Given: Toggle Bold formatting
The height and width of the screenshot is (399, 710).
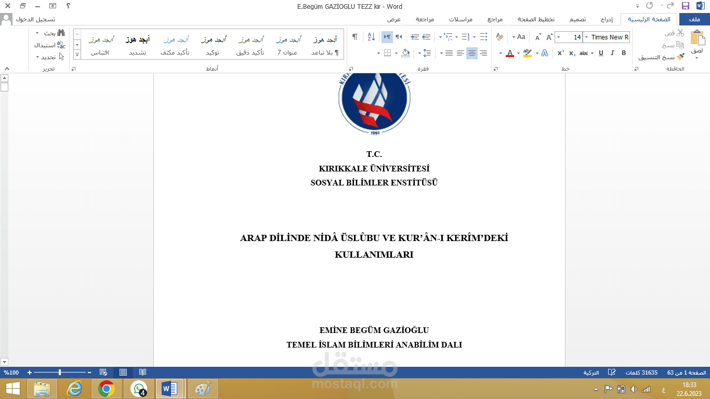Looking at the screenshot, I should coord(624,53).
